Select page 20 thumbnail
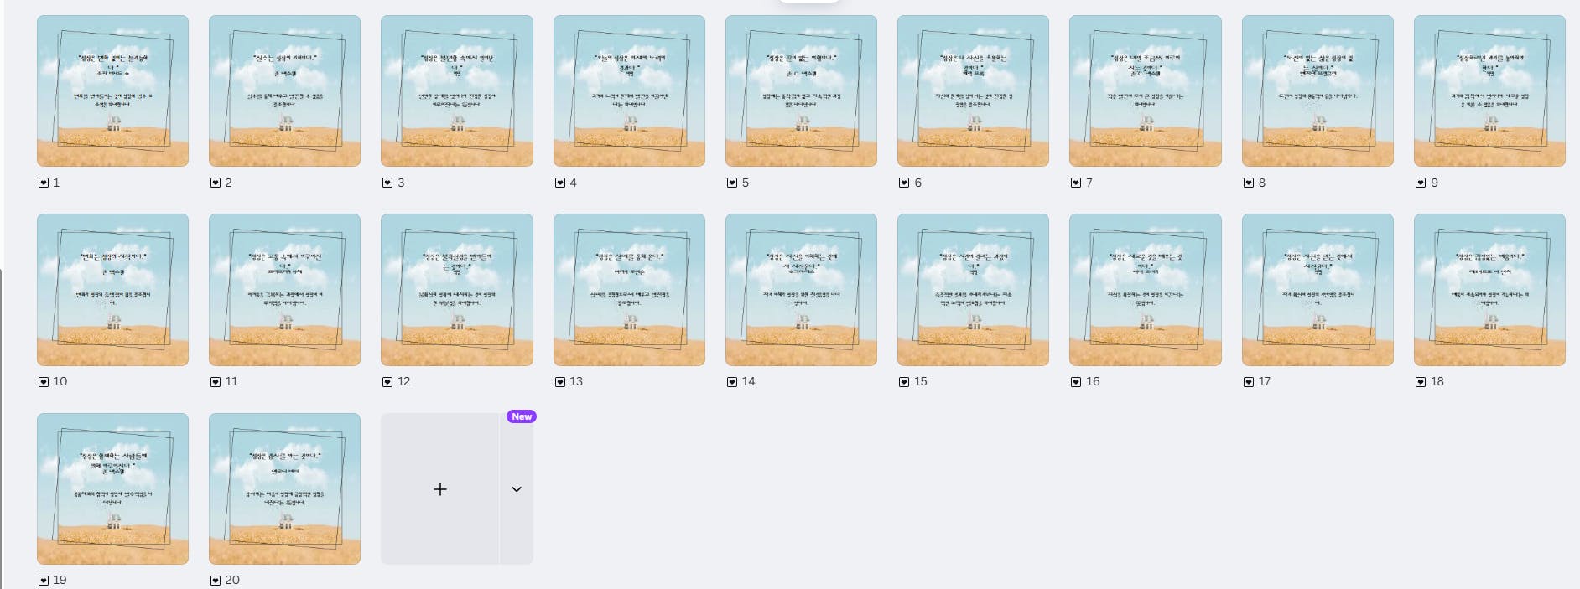 click(x=284, y=488)
